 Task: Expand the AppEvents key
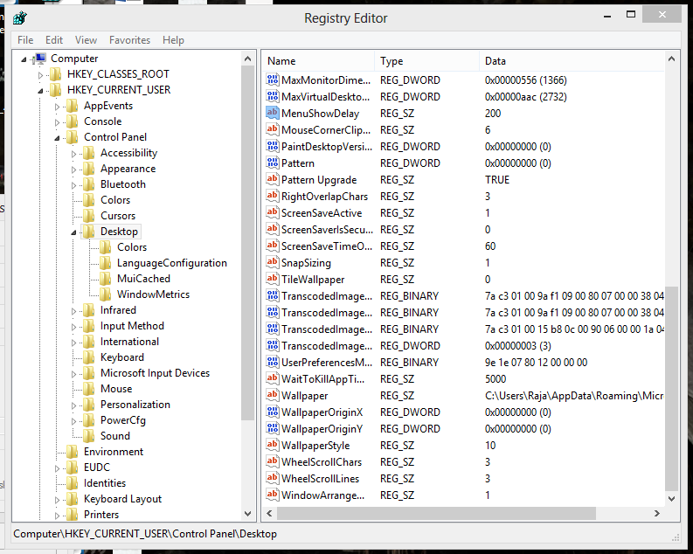click(57, 107)
